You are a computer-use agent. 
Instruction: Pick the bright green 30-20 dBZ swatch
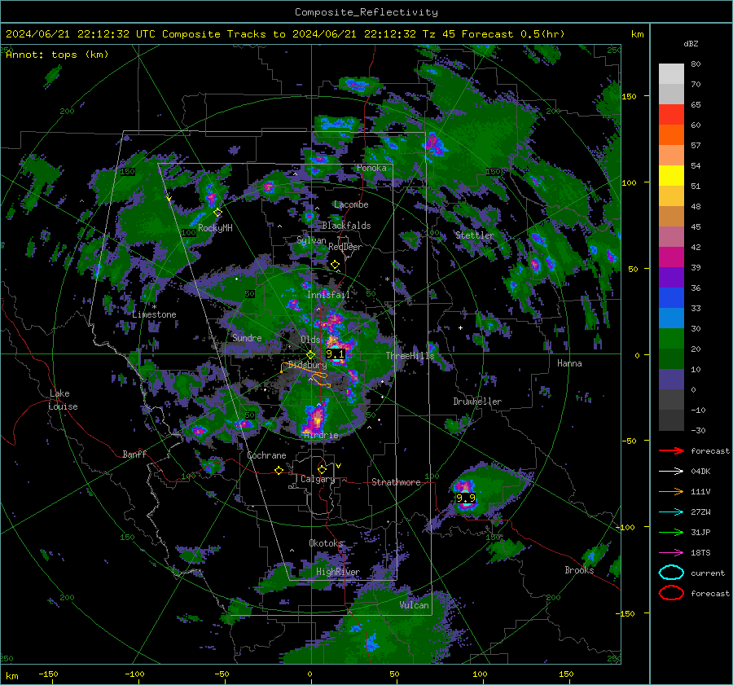click(671, 339)
